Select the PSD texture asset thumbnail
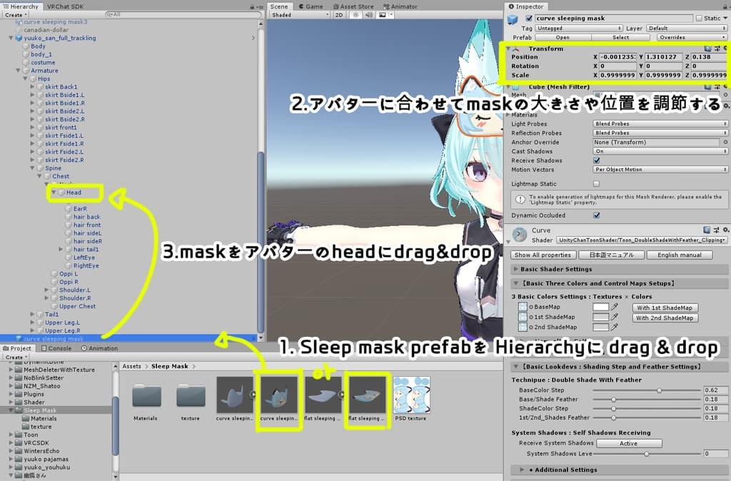Screen dimensions: 731x481 tap(410, 395)
